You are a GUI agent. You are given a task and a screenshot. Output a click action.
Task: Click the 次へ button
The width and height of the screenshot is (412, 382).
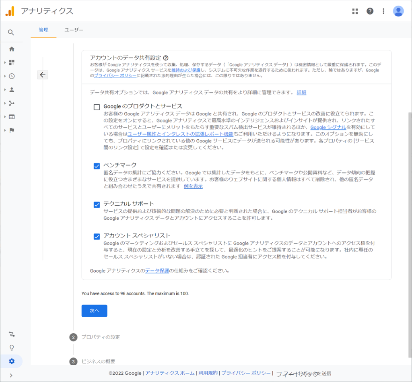coord(94,311)
